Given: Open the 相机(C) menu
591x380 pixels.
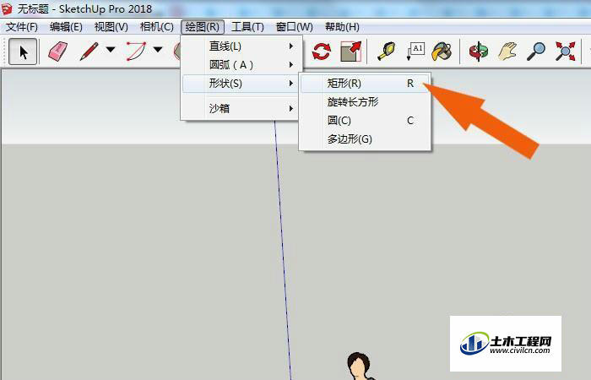Looking at the screenshot, I should 157,27.
